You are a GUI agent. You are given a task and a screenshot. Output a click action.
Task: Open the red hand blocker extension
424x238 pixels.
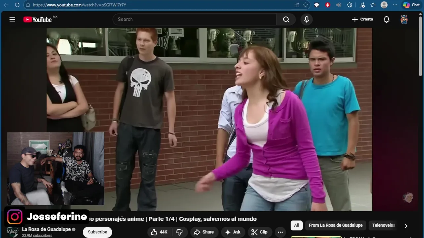coord(328,5)
